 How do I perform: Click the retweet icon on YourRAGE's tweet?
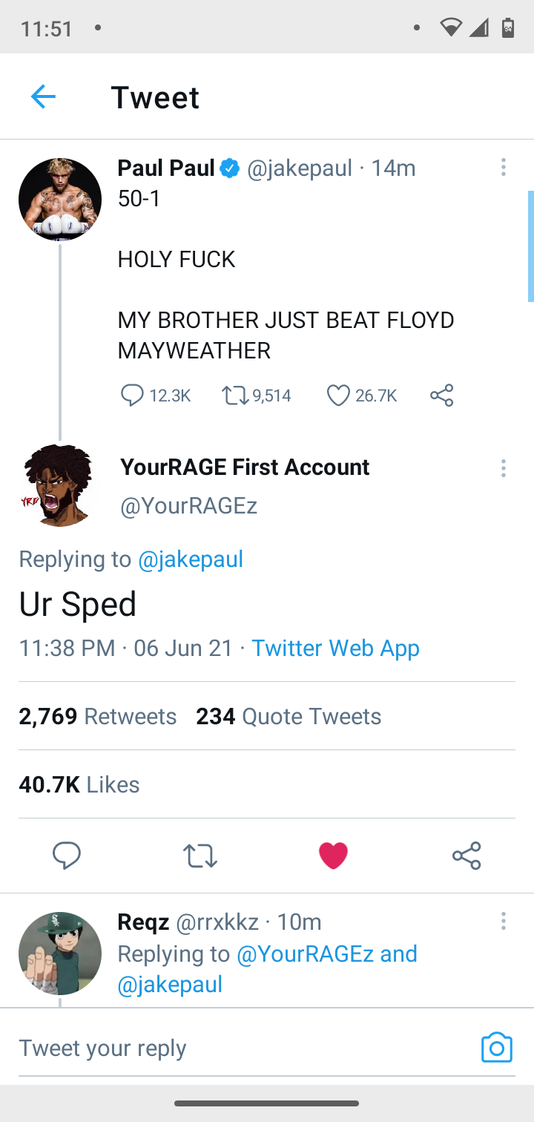pos(200,856)
